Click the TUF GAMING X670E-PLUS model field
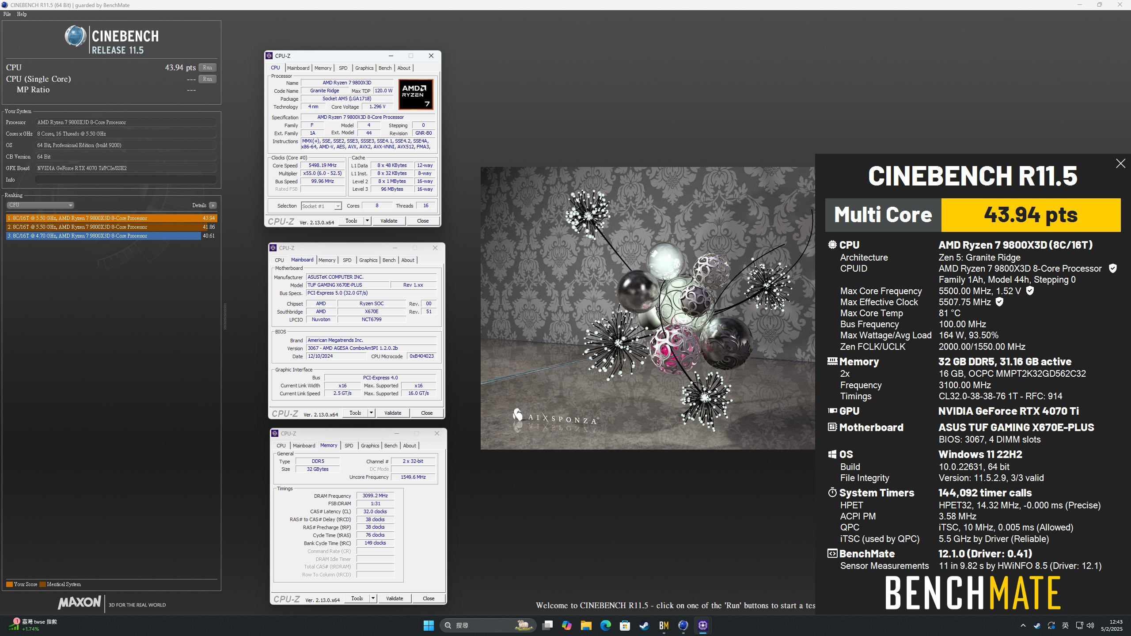Image resolution: width=1131 pixels, height=636 pixels. click(347, 285)
